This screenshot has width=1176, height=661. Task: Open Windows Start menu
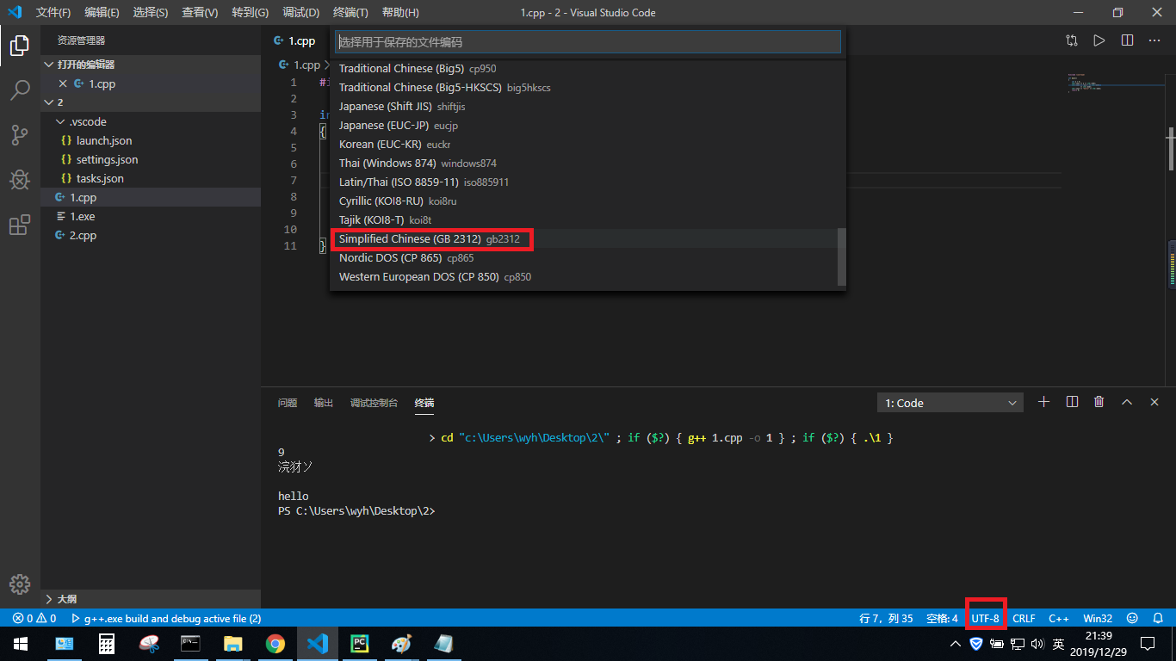pos(20,644)
